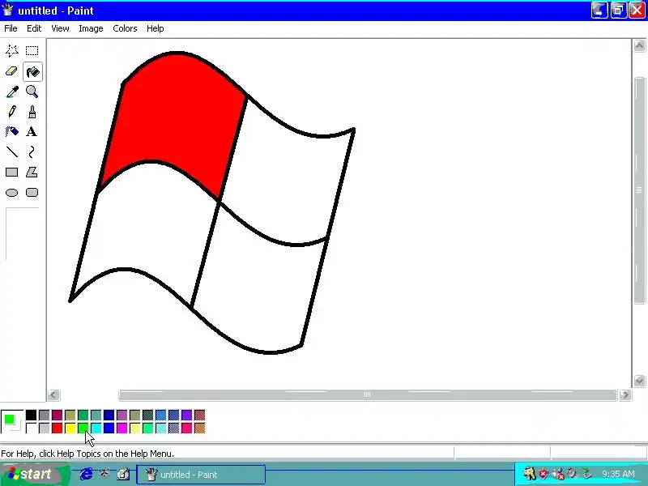
Task: Pick the Pick Color eyedropper tool
Action: point(11,92)
